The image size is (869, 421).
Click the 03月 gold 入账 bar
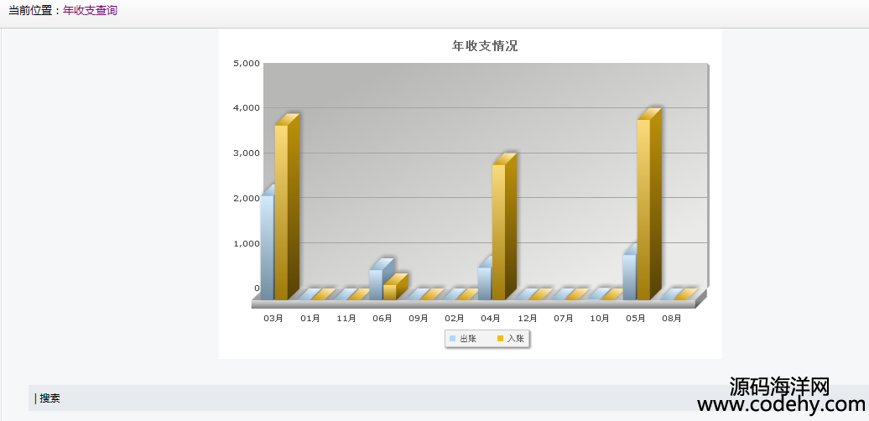tap(287, 207)
